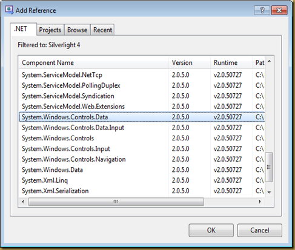The height and width of the screenshot is (250, 295).
Task: Click the Filtered to: Silverlight 4 label
Action: [49, 45]
